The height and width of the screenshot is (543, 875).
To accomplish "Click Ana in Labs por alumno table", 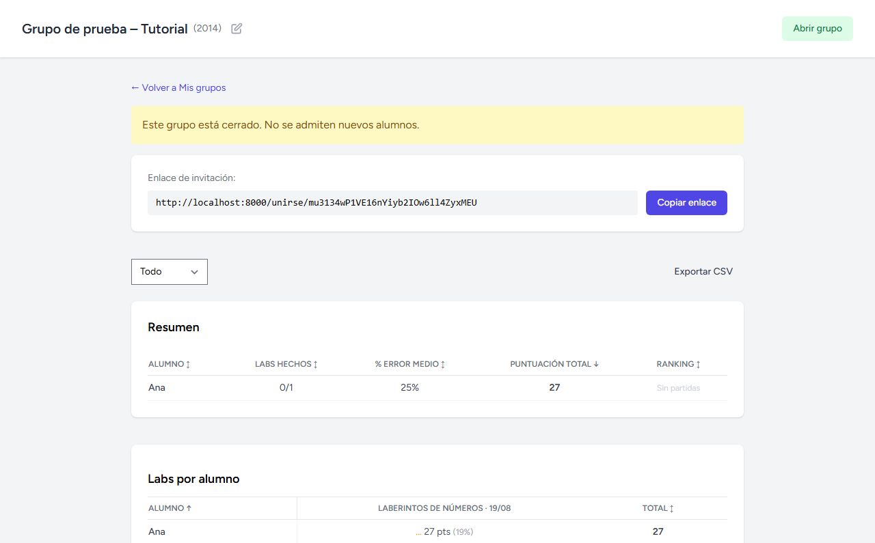I will pos(157,531).
